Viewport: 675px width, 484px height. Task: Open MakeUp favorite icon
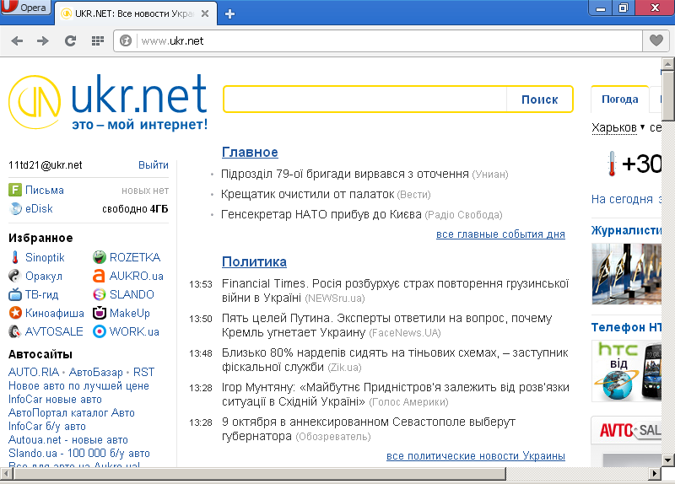tap(99, 313)
